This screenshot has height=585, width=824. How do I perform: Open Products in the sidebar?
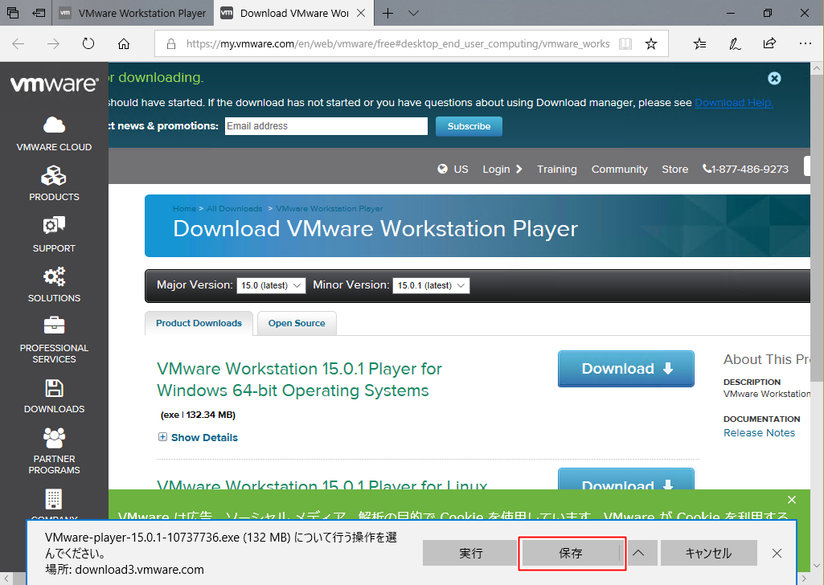(54, 183)
